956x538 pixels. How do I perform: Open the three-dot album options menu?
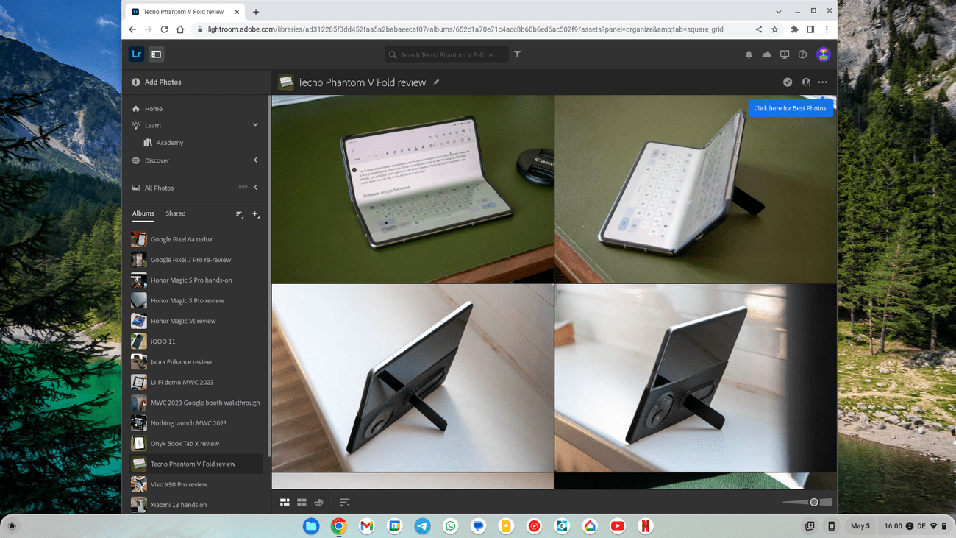[822, 82]
